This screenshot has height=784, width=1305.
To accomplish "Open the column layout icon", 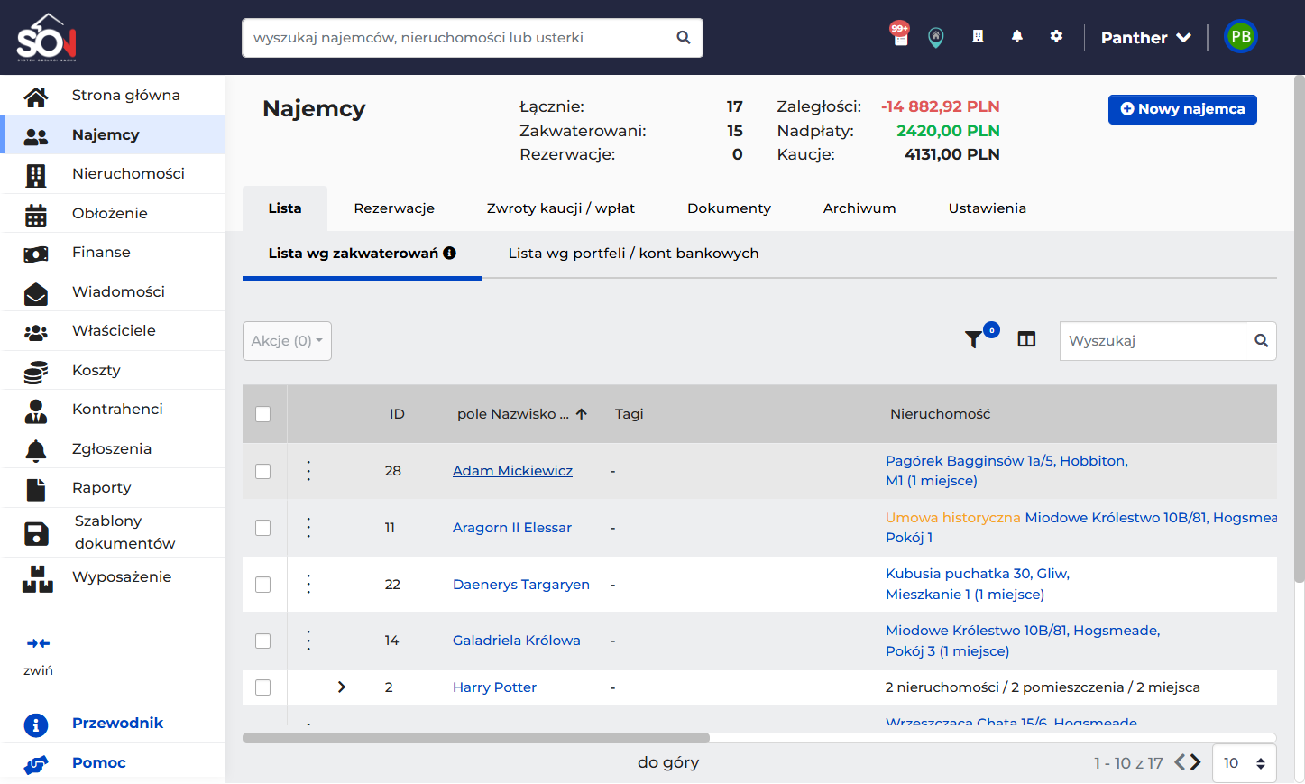I will pos(1026,339).
